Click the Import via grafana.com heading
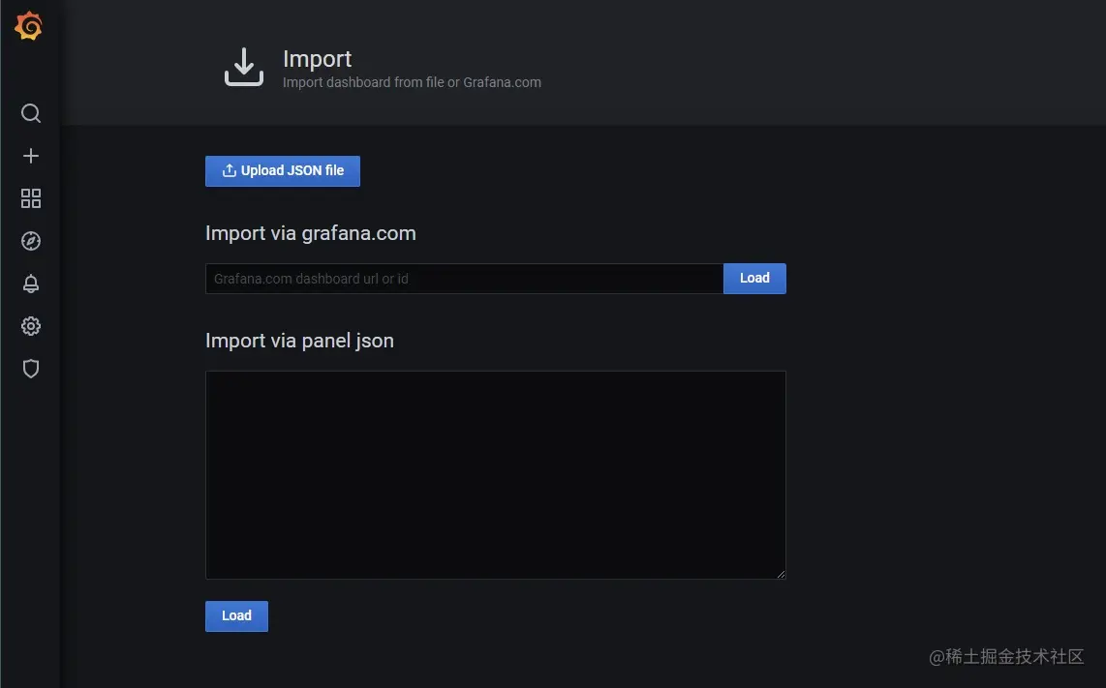This screenshot has height=688, width=1106. click(x=310, y=233)
